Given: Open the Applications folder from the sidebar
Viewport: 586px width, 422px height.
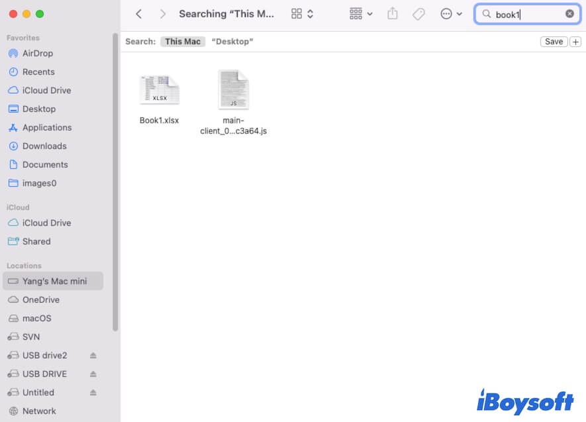Looking at the screenshot, I should [46, 127].
